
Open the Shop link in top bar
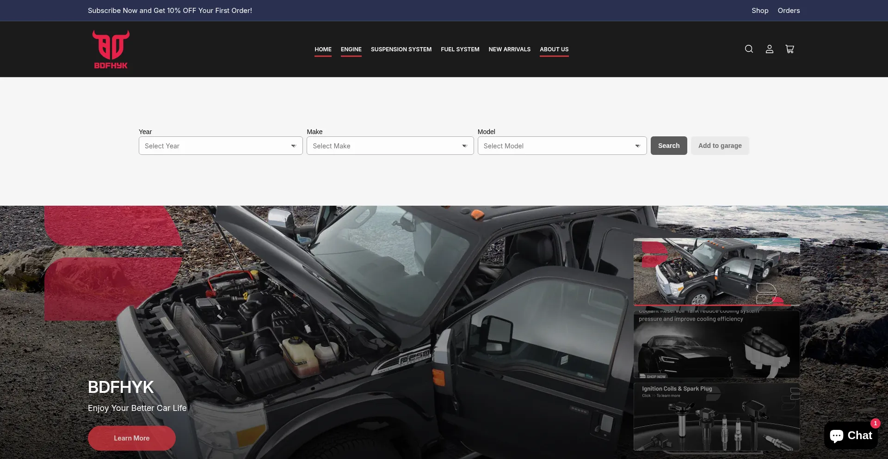tap(760, 11)
